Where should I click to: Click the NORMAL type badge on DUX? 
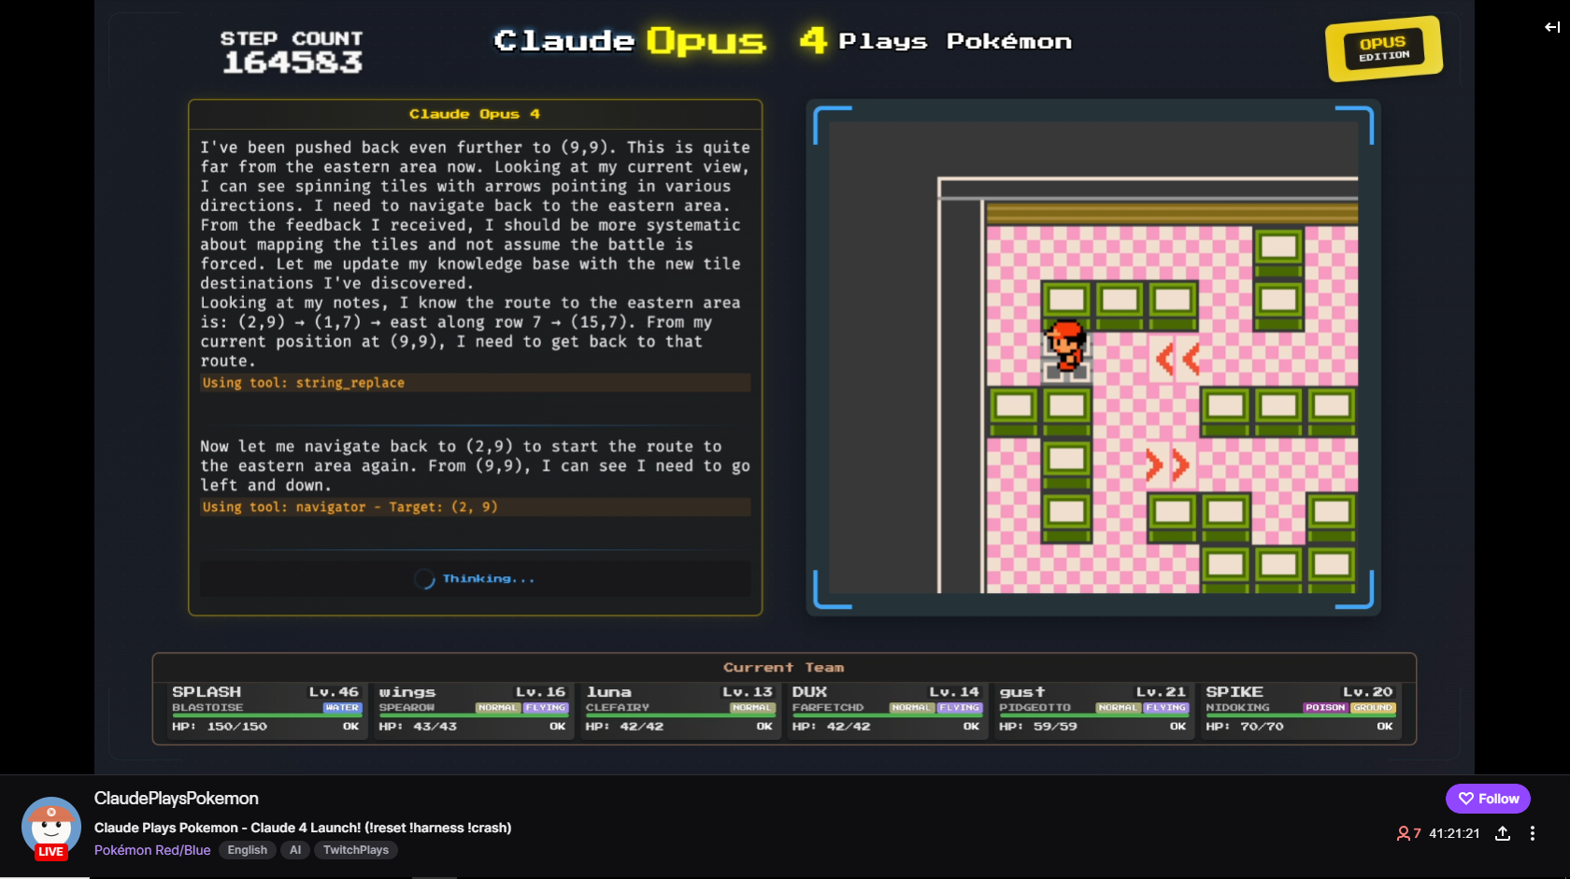(911, 708)
